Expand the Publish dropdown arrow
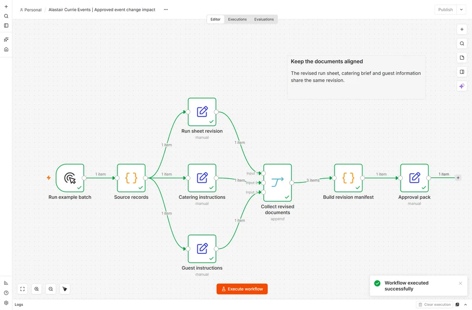The width and height of the screenshot is (472, 310). (x=461, y=9)
